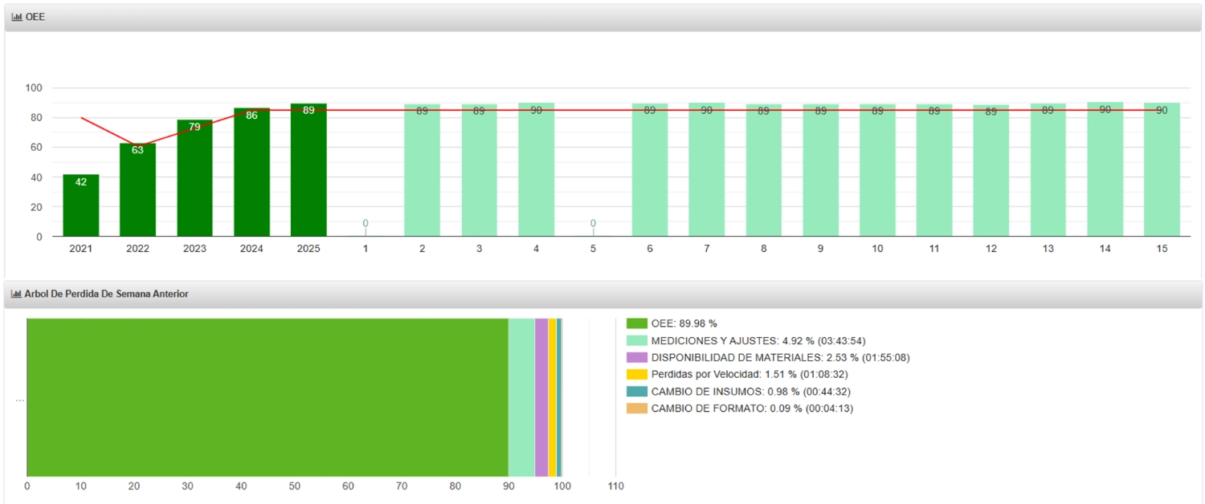The width and height of the screenshot is (1205, 504).
Task: Click the week 4 light green bar
Action: tap(536, 170)
